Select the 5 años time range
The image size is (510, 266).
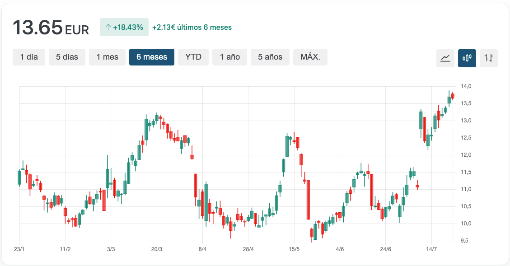click(x=270, y=57)
